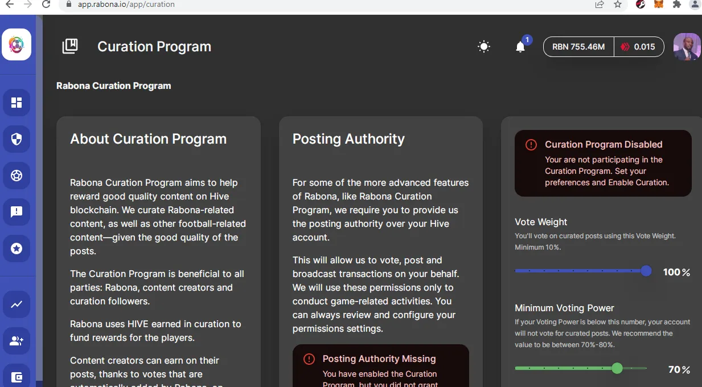Click the browser profile avatar icon
The height and width of the screenshot is (387, 702).
(x=695, y=4)
